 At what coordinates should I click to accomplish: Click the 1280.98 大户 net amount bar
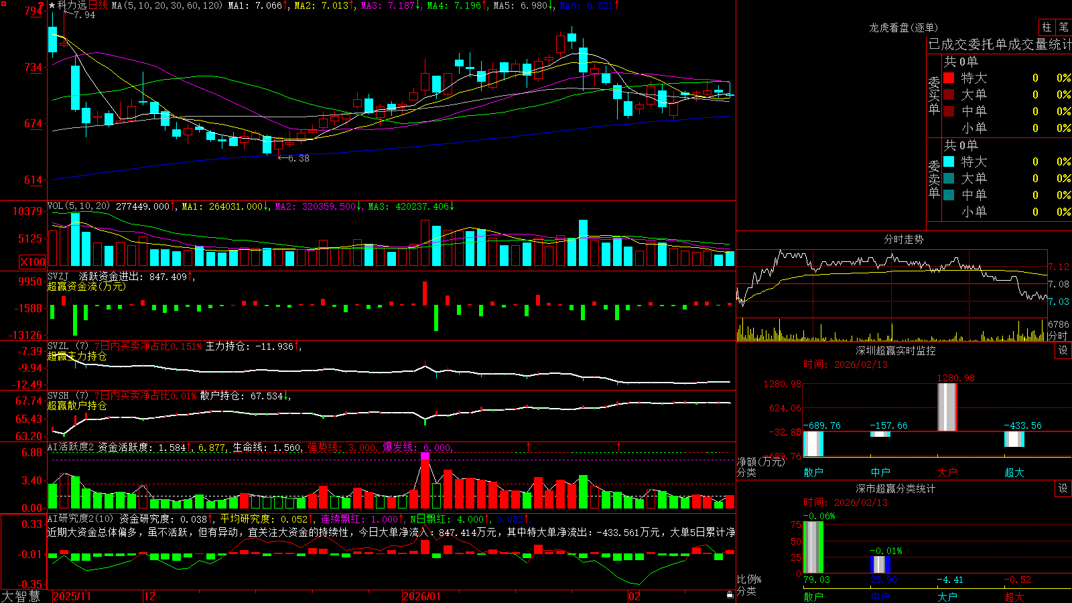pos(947,407)
